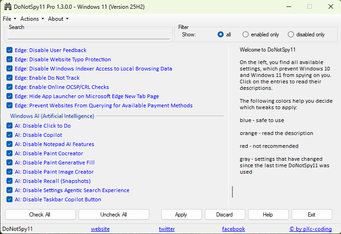Select the 'all' filter radio button

click(x=220, y=35)
